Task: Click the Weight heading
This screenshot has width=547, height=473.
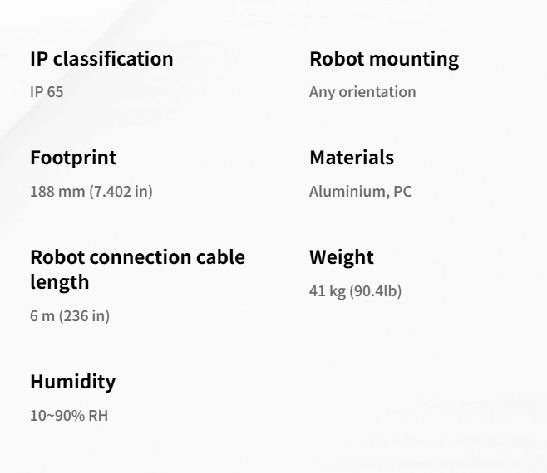Action: 342,258
